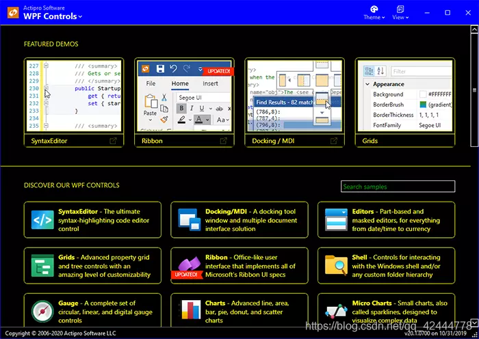The height and width of the screenshot is (339, 479).
Task: Open Shell control description card
Action: 386,265
